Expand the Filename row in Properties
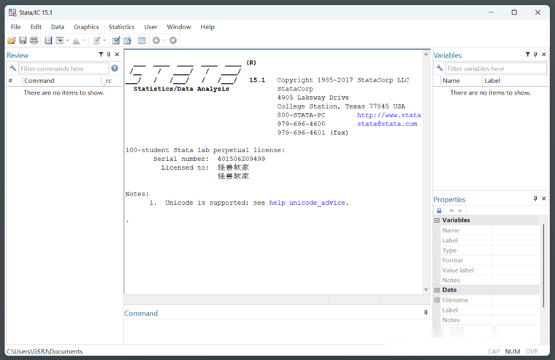The width and height of the screenshot is (555, 360). [x=437, y=300]
